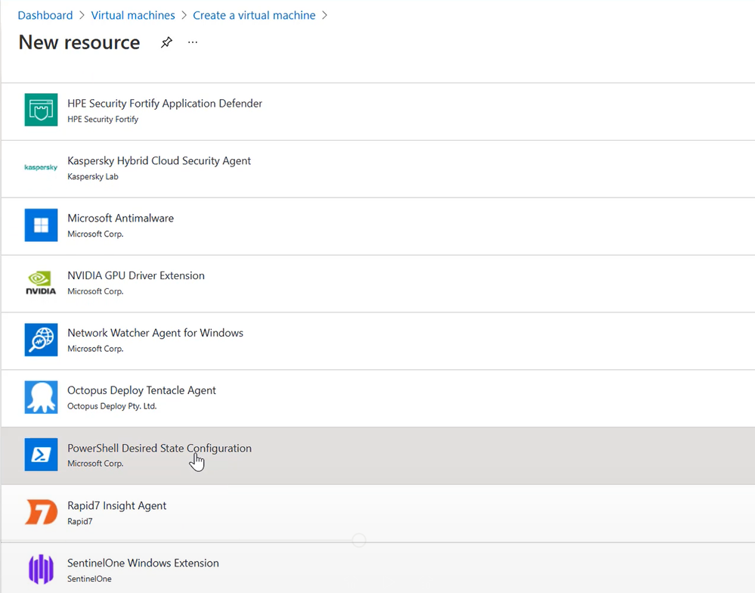
Task: Click the Network Watcher Agent globe icon
Action: point(41,340)
